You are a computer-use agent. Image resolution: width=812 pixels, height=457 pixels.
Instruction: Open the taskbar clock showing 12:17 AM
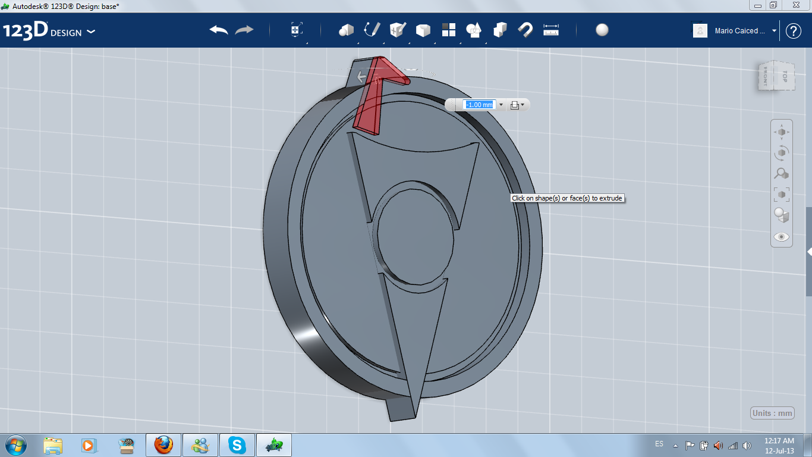point(779,446)
